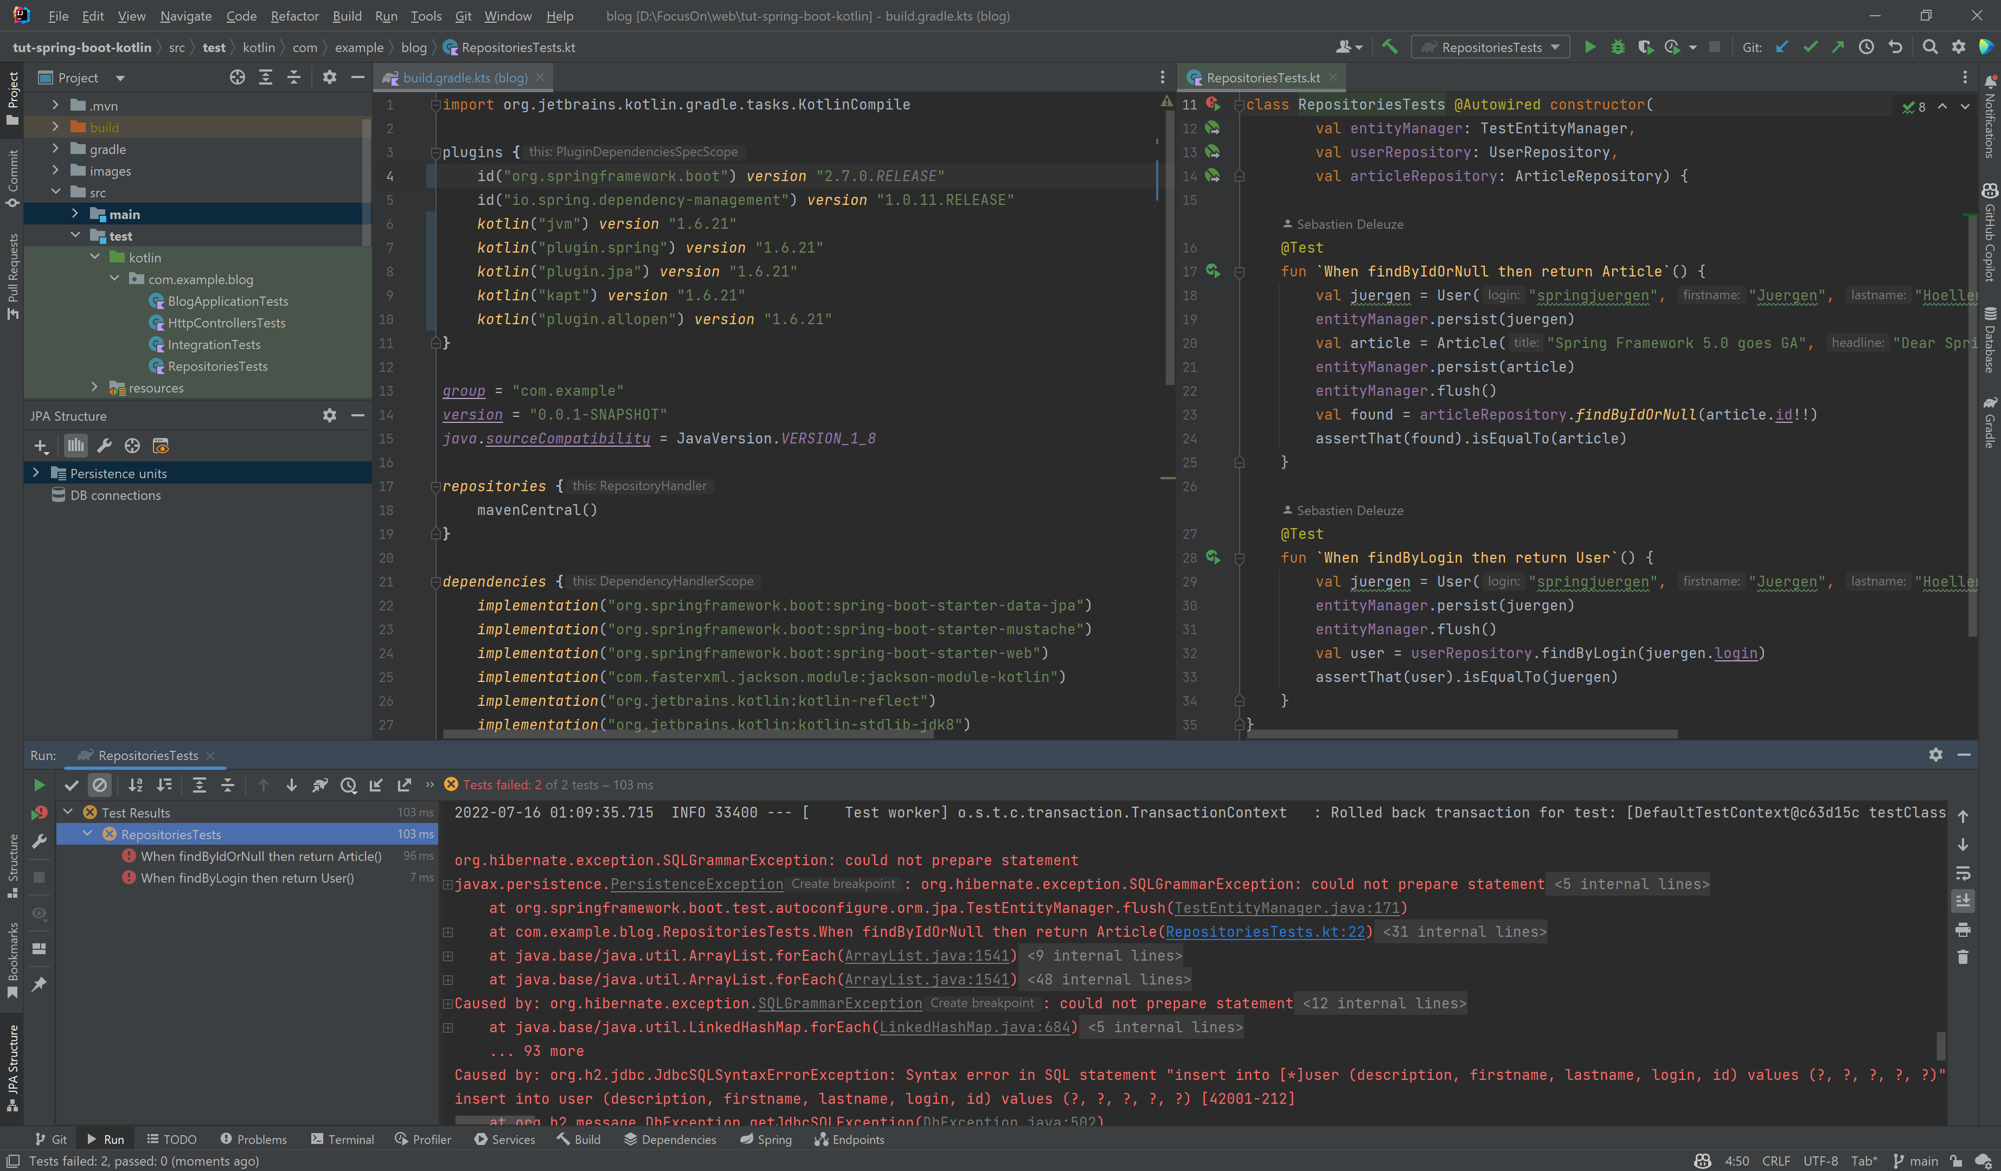Screen dimensions: 2001x1171
Task: Click the main branch in status bar
Action: click(x=1915, y=1161)
